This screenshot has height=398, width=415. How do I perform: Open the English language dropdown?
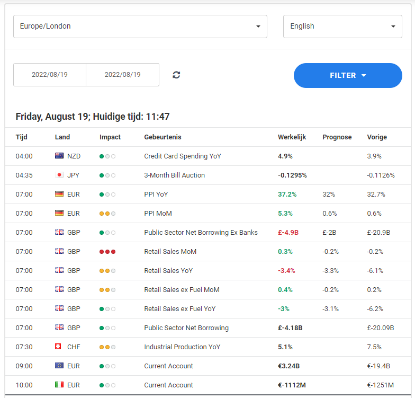click(x=342, y=26)
